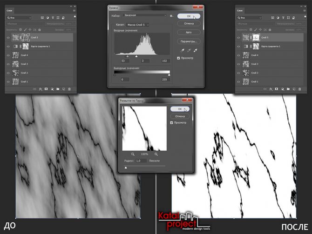The width and height of the screenshot is (312, 234).
Task: Click the trash icon in left layers panel
Action: tap(69, 88)
